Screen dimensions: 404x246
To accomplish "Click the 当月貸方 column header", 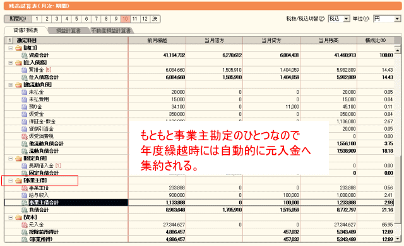I will pyautogui.click(x=271, y=40).
